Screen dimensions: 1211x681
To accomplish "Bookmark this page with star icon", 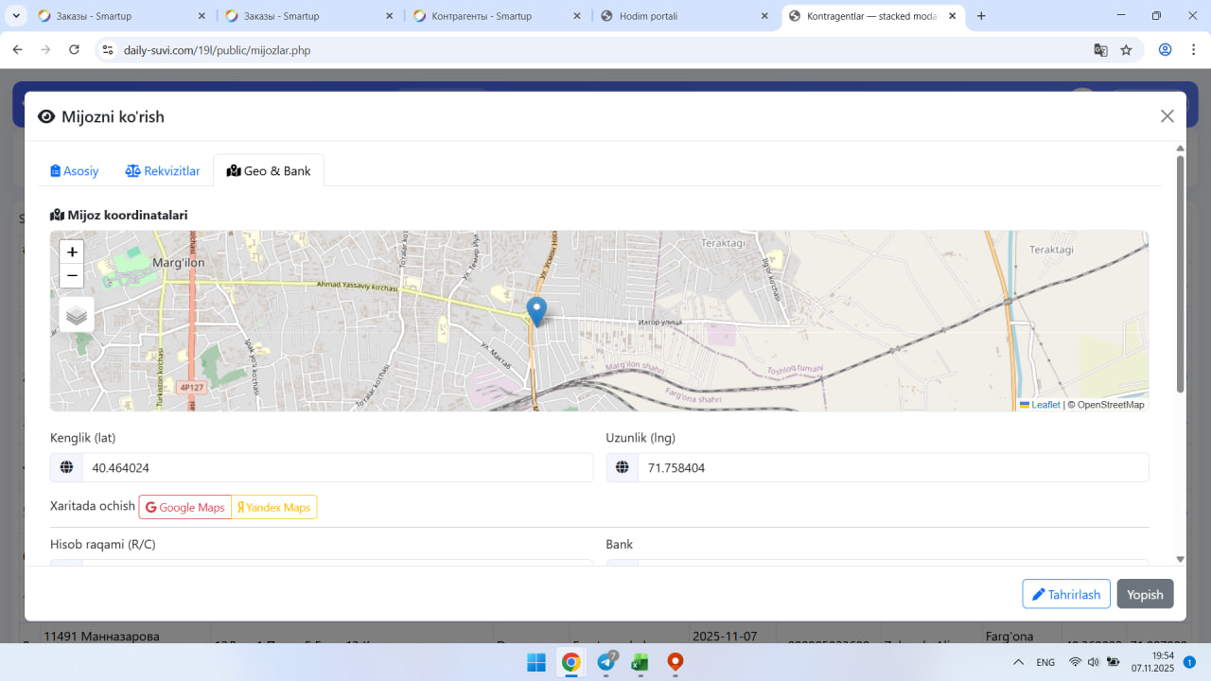I will coord(1126,50).
